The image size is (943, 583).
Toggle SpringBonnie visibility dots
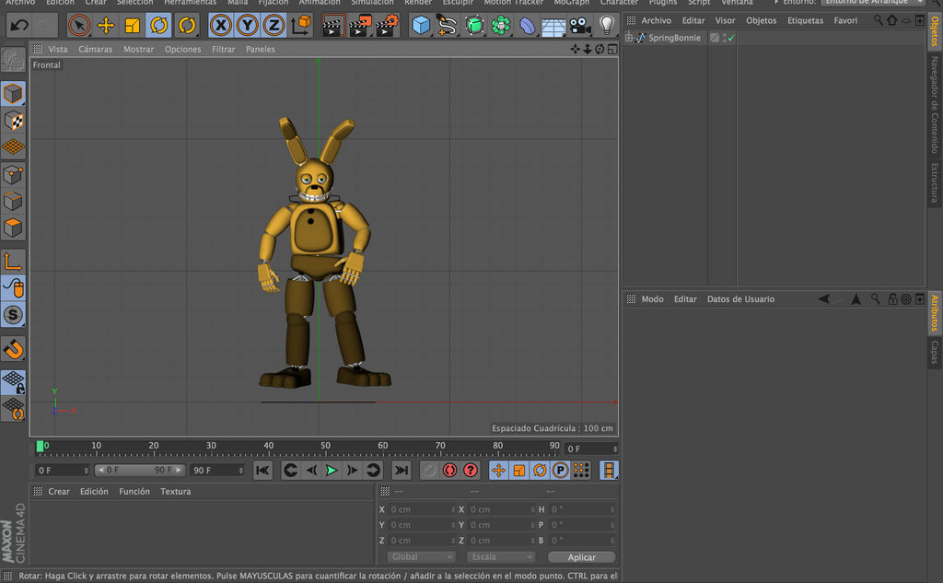pos(724,38)
